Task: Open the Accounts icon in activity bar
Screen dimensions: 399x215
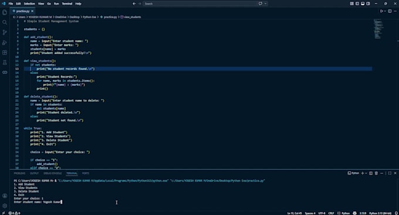Action: (x=5, y=196)
